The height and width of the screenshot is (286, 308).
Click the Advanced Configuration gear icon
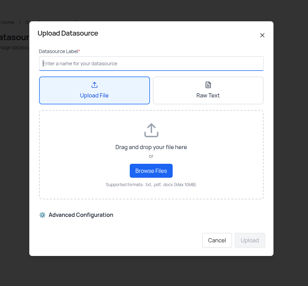[42, 215]
